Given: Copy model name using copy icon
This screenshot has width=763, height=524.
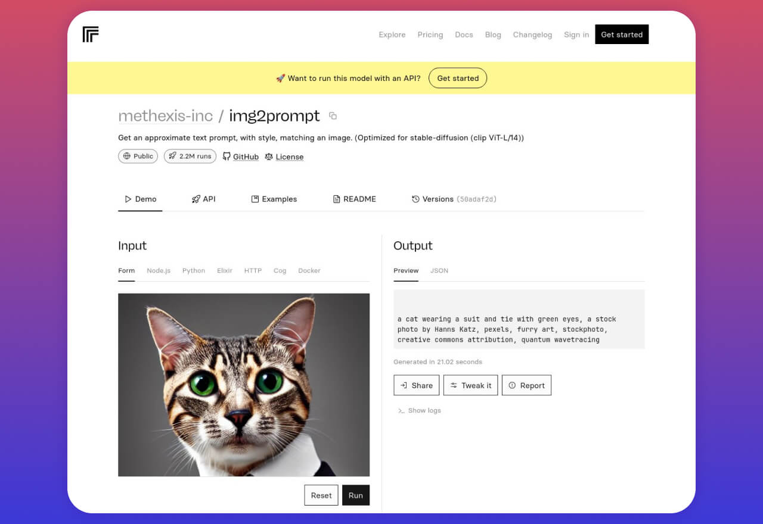Looking at the screenshot, I should [x=333, y=116].
